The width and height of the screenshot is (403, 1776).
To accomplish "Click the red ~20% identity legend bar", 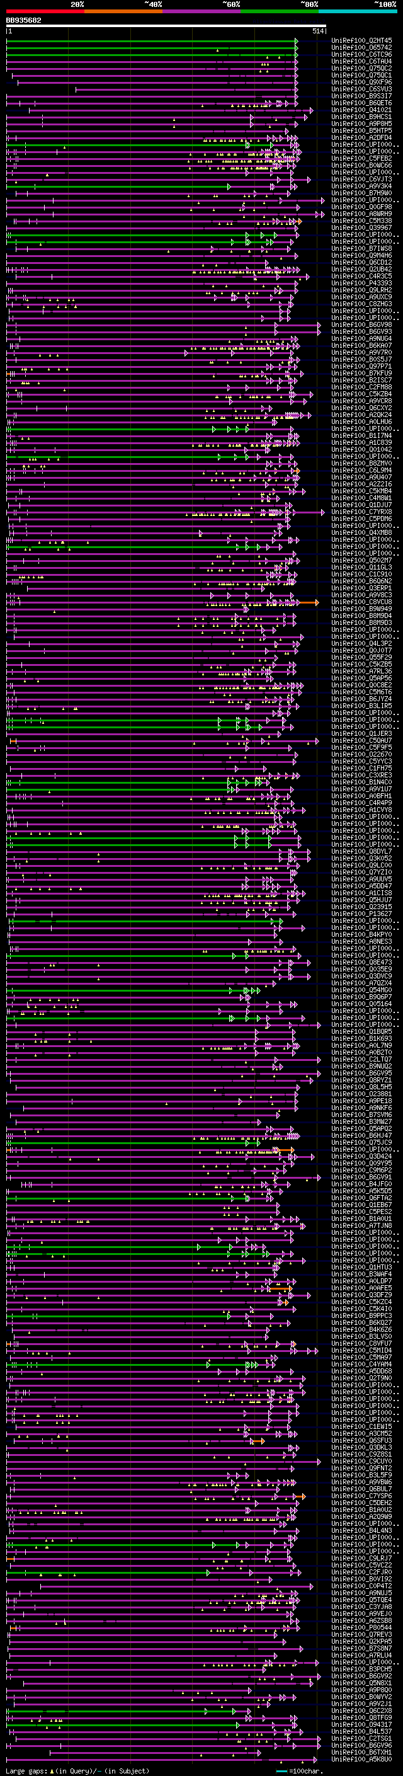I will tap(45, 11).
